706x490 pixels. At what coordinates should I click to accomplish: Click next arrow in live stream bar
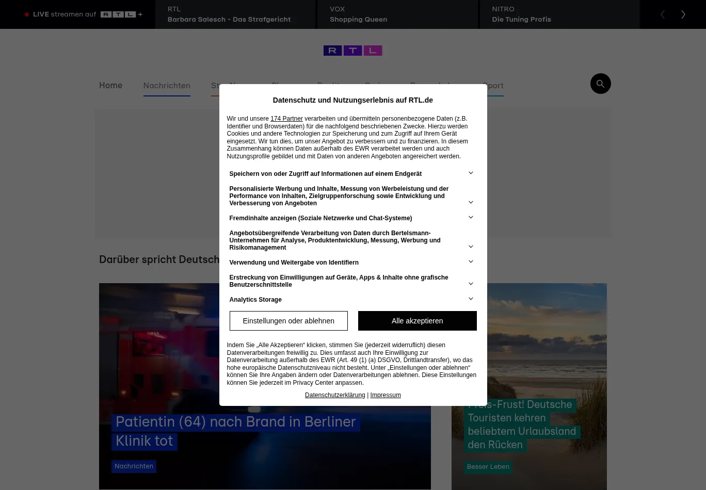click(683, 14)
